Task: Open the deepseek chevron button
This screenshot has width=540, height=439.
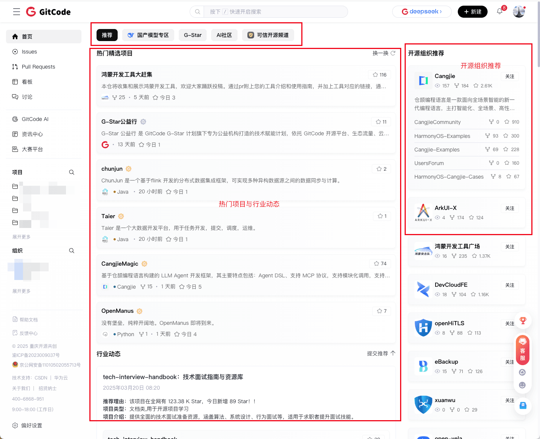Action: coord(422,12)
